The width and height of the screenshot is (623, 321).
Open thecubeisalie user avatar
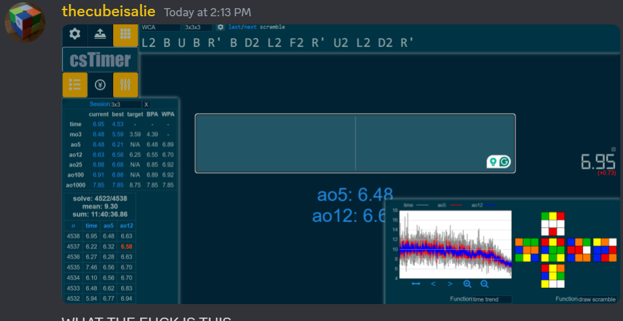point(24,22)
